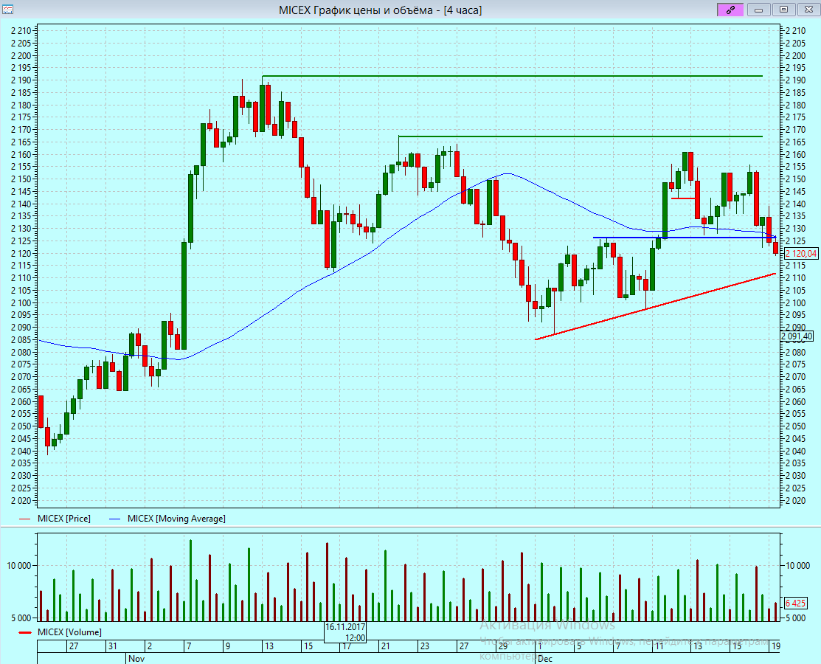Select the MICEX [Price] legend label
This screenshot has width=821, height=664.
pos(64,519)
